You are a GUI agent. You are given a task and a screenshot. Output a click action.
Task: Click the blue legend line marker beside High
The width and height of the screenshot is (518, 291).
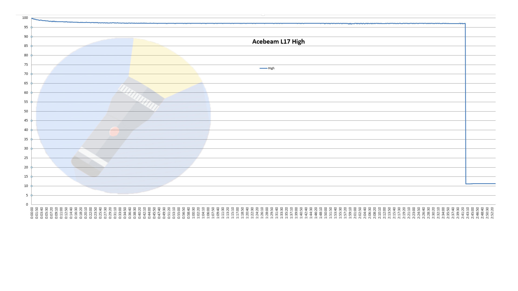(x=263, y=68)
